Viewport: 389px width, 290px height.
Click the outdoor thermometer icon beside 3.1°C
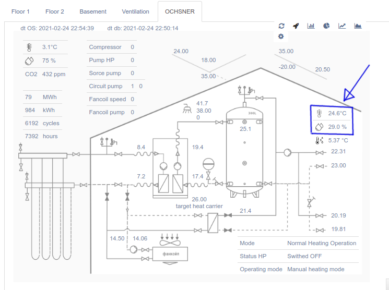click(29, 47)
